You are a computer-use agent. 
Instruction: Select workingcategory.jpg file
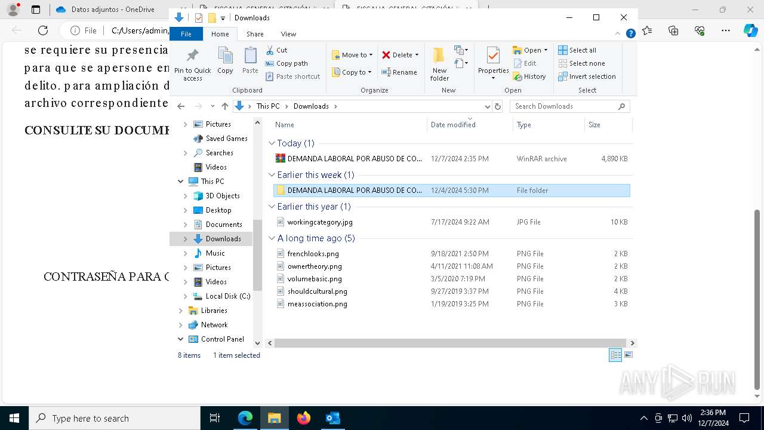click(452, 222)
